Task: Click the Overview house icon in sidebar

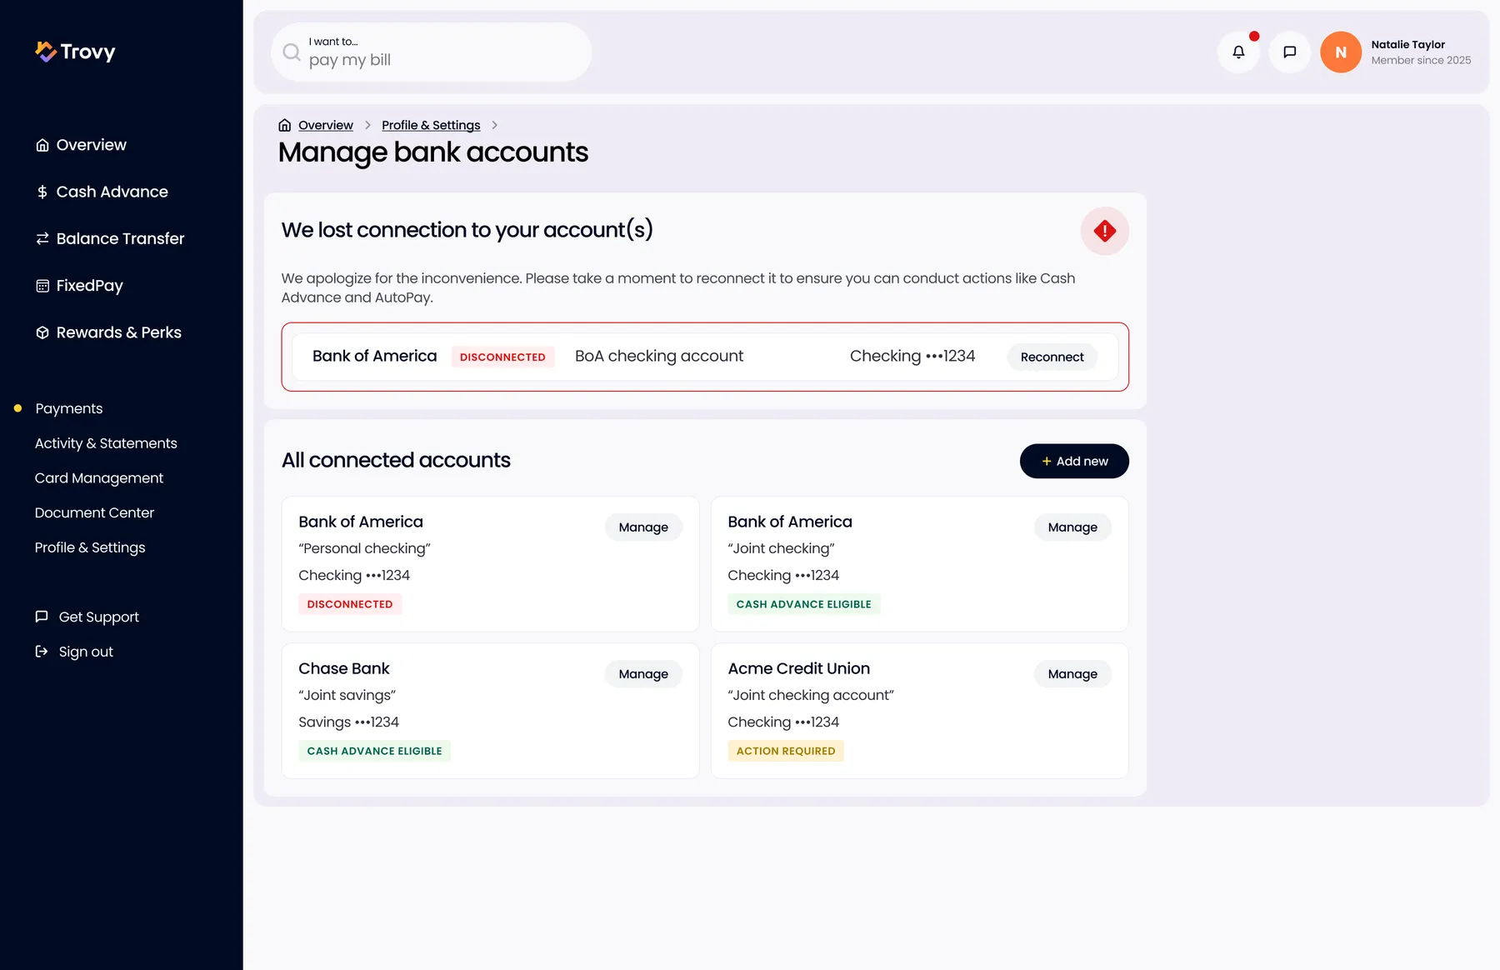Action: tap(42, 145)
